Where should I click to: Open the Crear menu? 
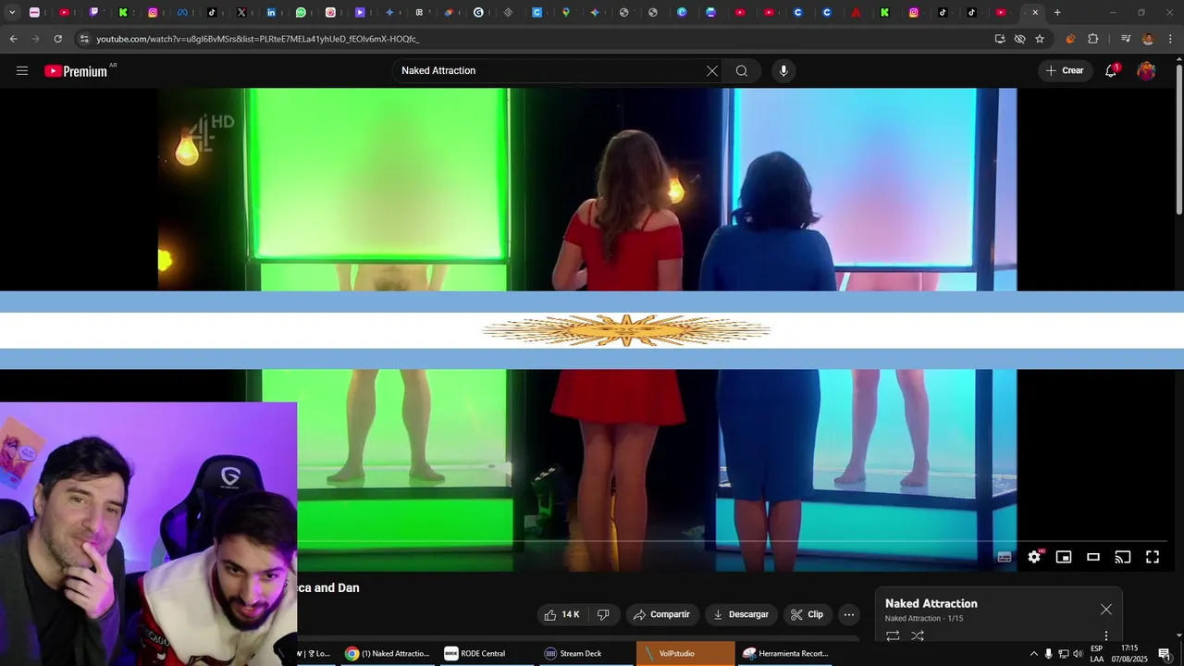(1065, 70)
